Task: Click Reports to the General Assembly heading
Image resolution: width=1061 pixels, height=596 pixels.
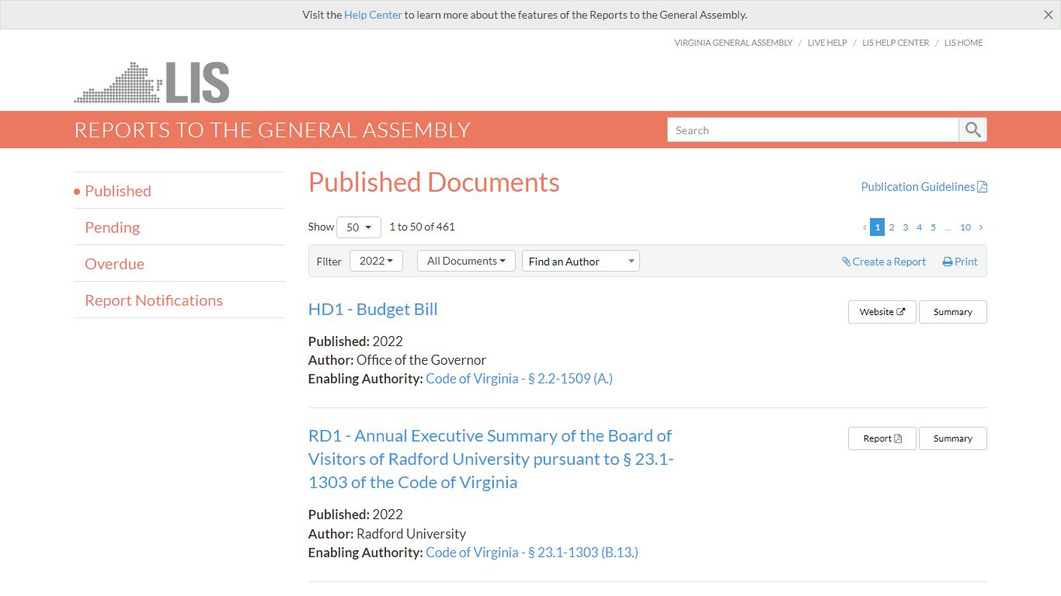Action: pos(273,130)
